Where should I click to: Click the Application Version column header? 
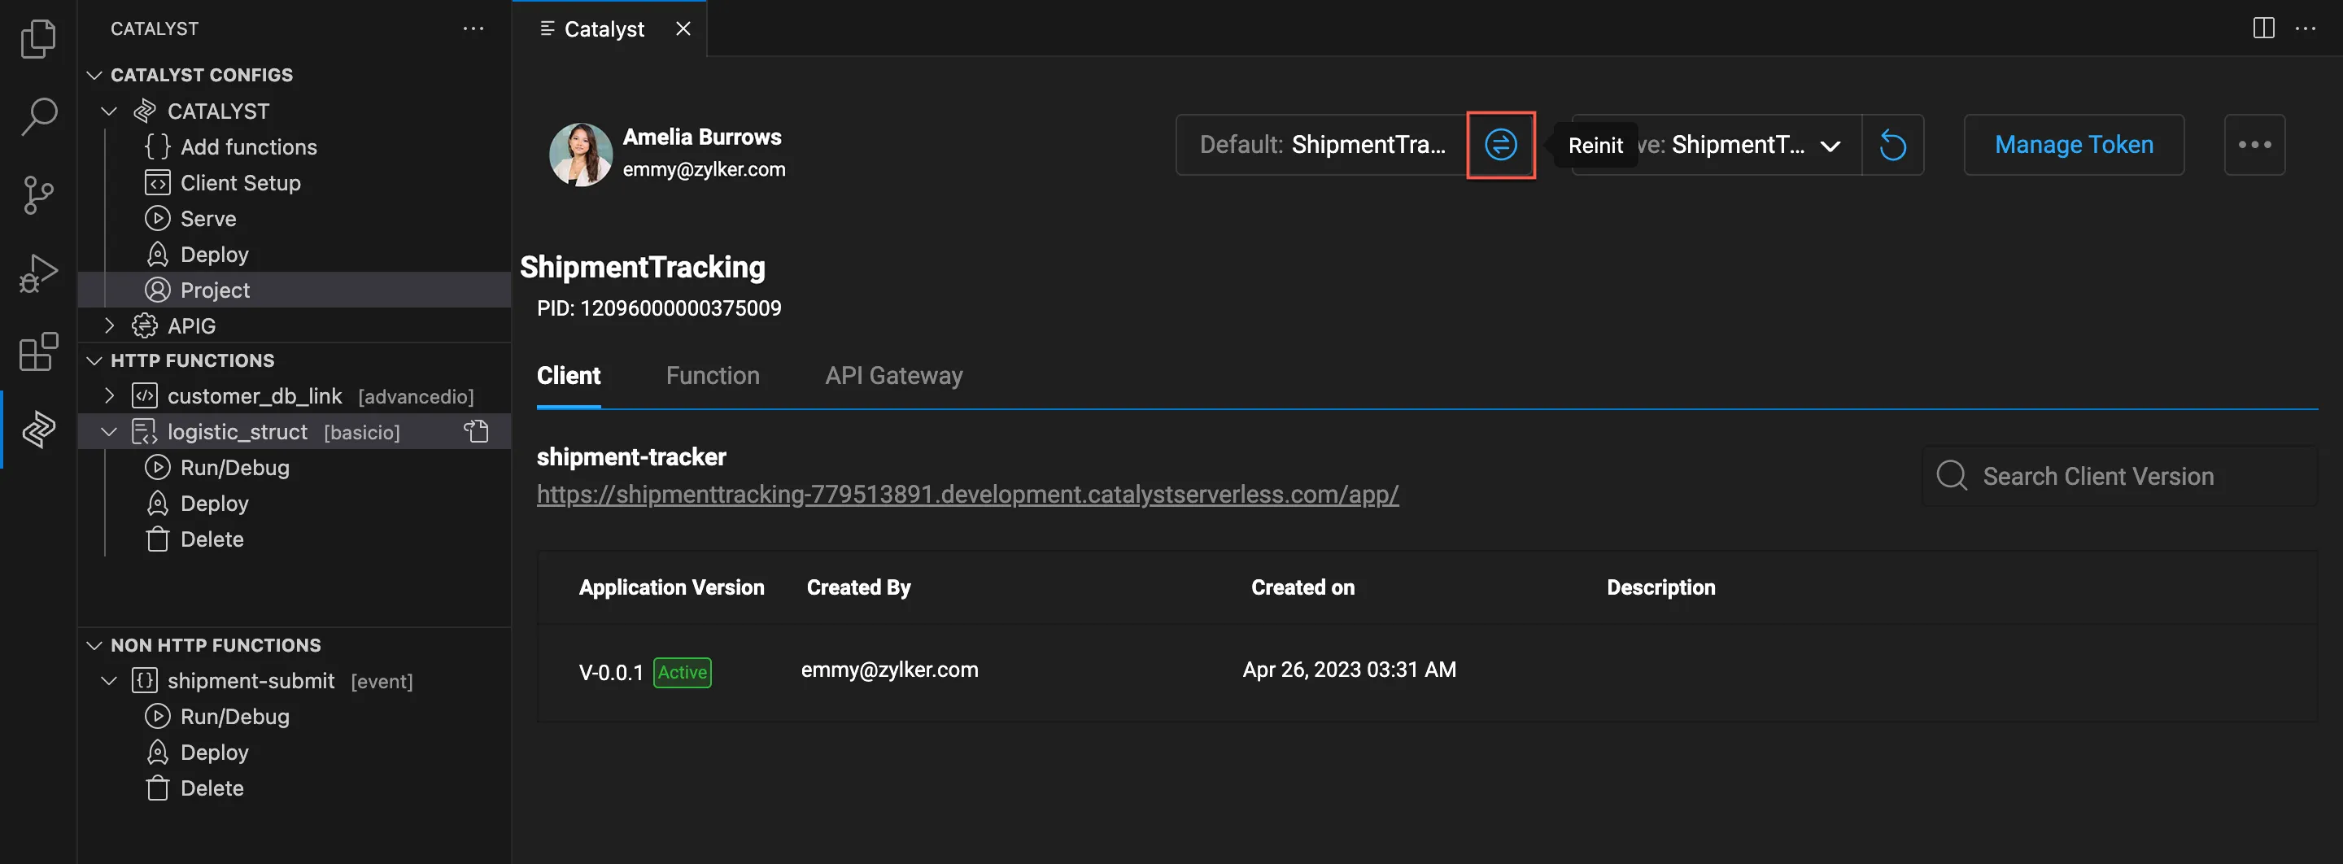click(671, 587)
